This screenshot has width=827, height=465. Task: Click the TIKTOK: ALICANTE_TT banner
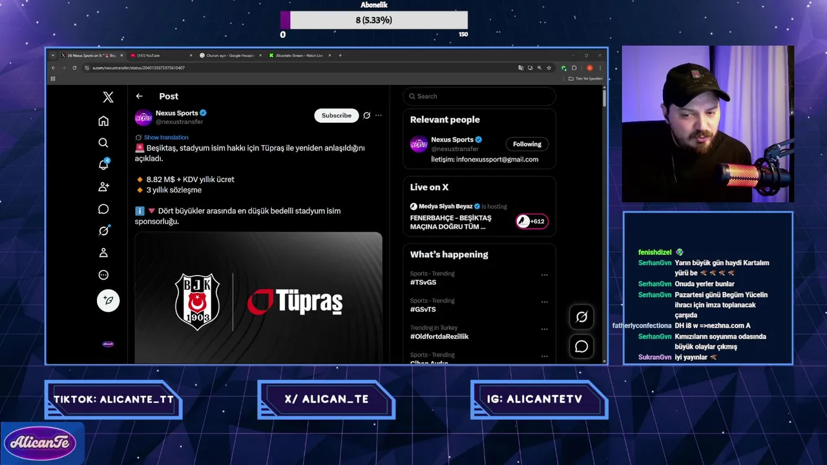114,400
